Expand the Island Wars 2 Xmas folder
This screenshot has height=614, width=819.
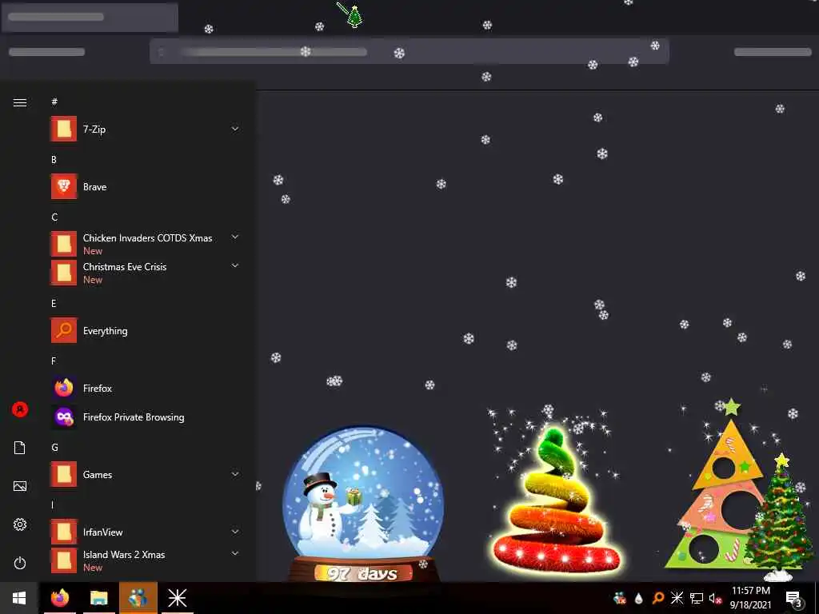tap(235, 553)
